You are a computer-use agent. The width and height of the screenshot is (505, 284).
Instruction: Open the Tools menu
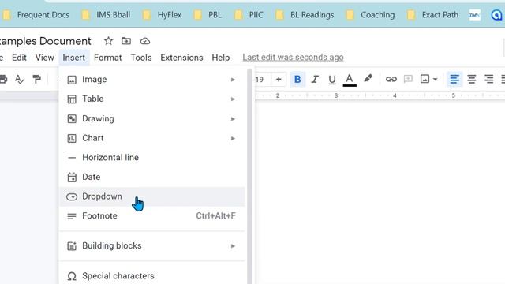pos(141,58)
